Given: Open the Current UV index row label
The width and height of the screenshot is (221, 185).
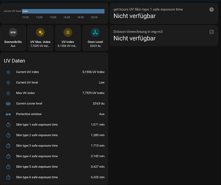Looking at the screenshot, I should pos(27,72).
